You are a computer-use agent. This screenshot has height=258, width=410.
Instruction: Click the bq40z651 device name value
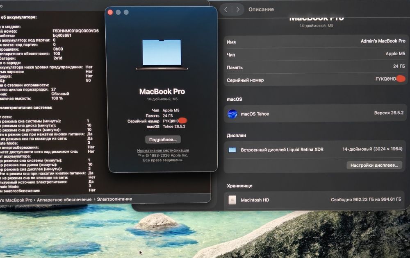point(62,36)
